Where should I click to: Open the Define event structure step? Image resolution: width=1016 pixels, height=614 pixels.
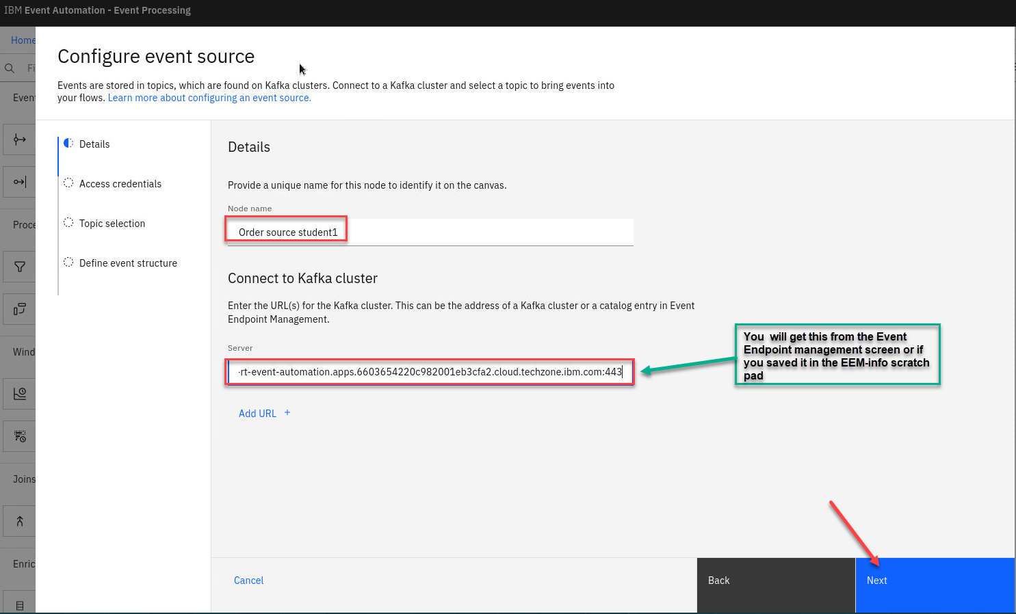(x=128, y=263)
